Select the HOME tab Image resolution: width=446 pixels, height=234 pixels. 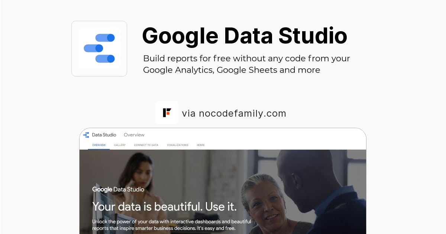coord(201,145)
